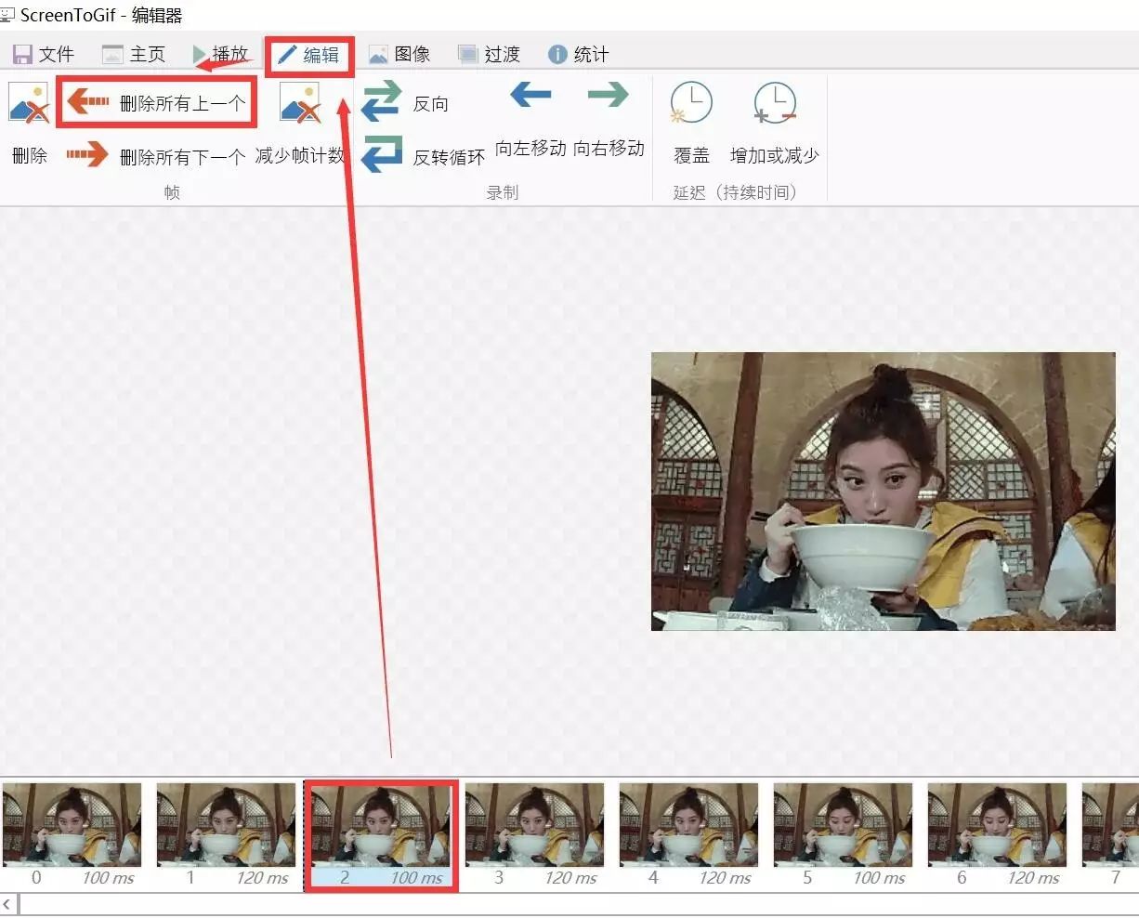The height and width of the screenshot is (918, 1139).
Task: Click the timeline scrollbar left arrow
Action: [x=7, y=904]
